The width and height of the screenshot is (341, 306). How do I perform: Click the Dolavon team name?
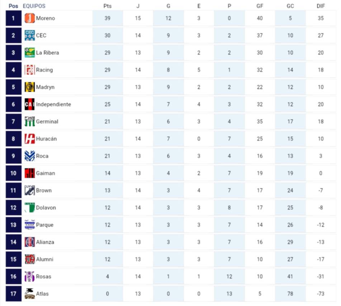[46, 208]
